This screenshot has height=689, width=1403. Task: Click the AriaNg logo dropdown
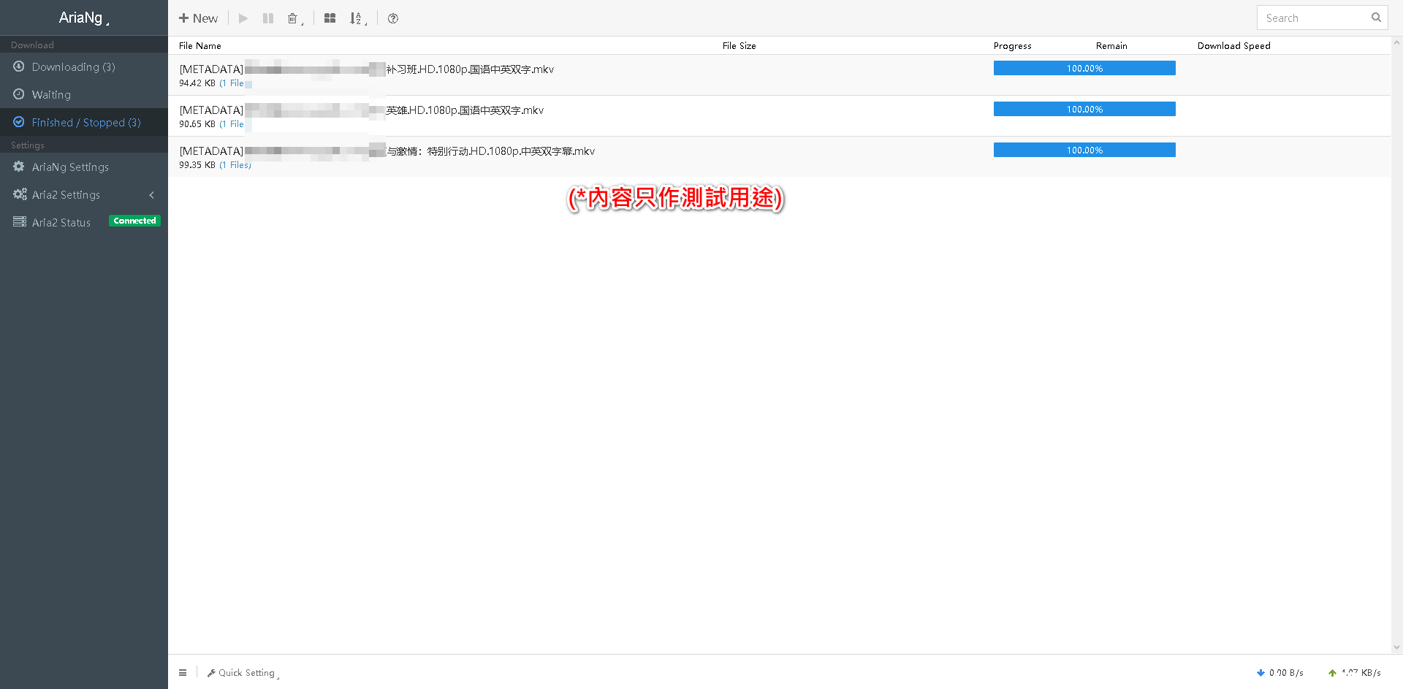tap(83, 18)
